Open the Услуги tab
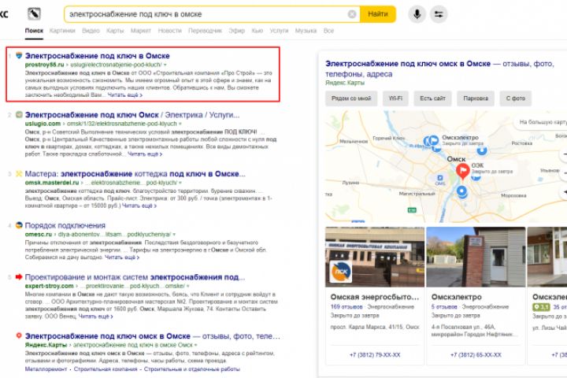567x378 pixels. (x=279, y=31)
